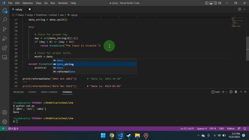The height and width of the screenshot is (140, 249).
Task: Close the terminal panel
Action: 245,92
